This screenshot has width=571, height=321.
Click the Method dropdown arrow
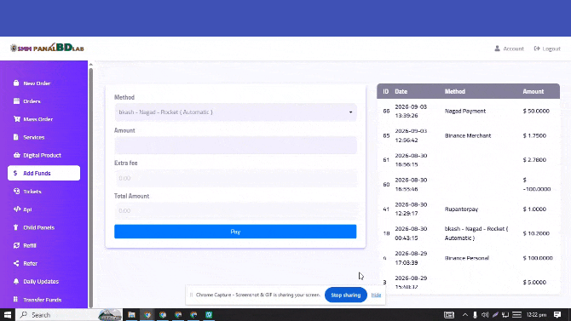[350, 112]
